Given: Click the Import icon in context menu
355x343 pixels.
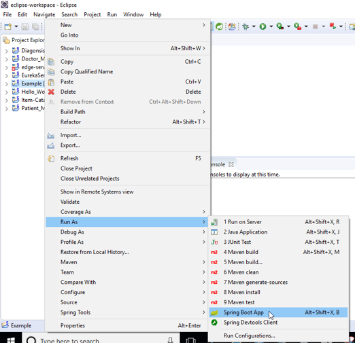Looking at the screenshot, I should click(x=50, y=135).
